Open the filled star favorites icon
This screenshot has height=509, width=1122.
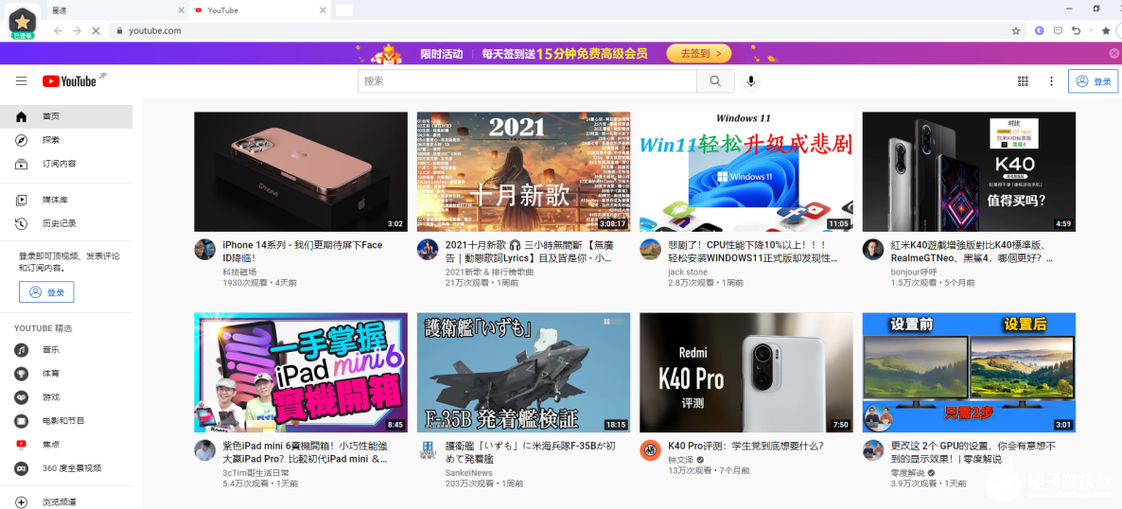[x=1106, y=31]
